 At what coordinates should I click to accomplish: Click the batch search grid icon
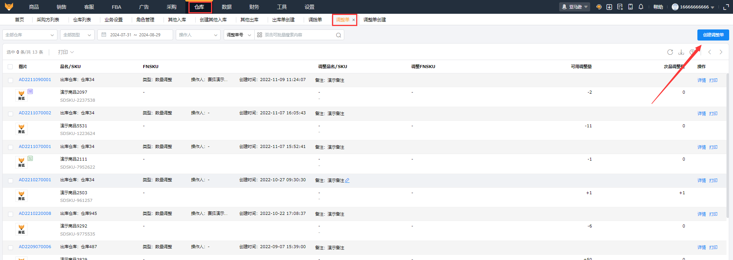260,35
